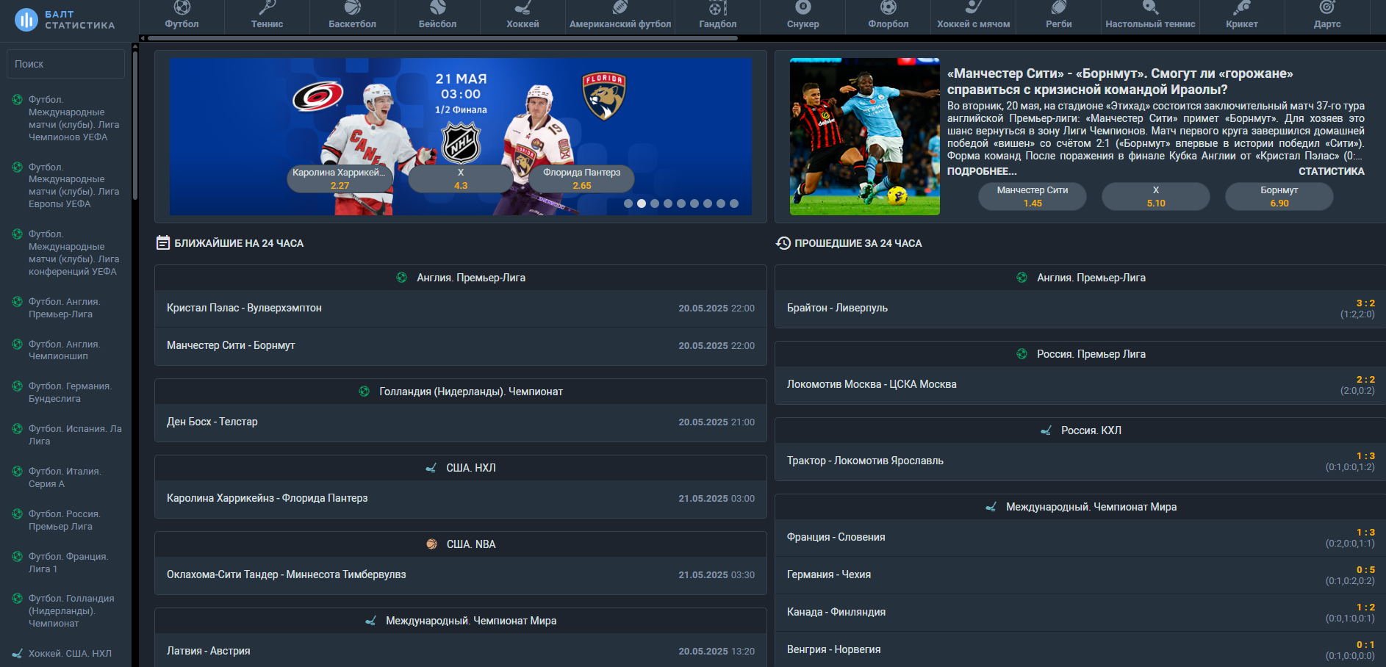1386x667 pixels.
Task: Open the Снукер sport icon
Action: [802, 7]
